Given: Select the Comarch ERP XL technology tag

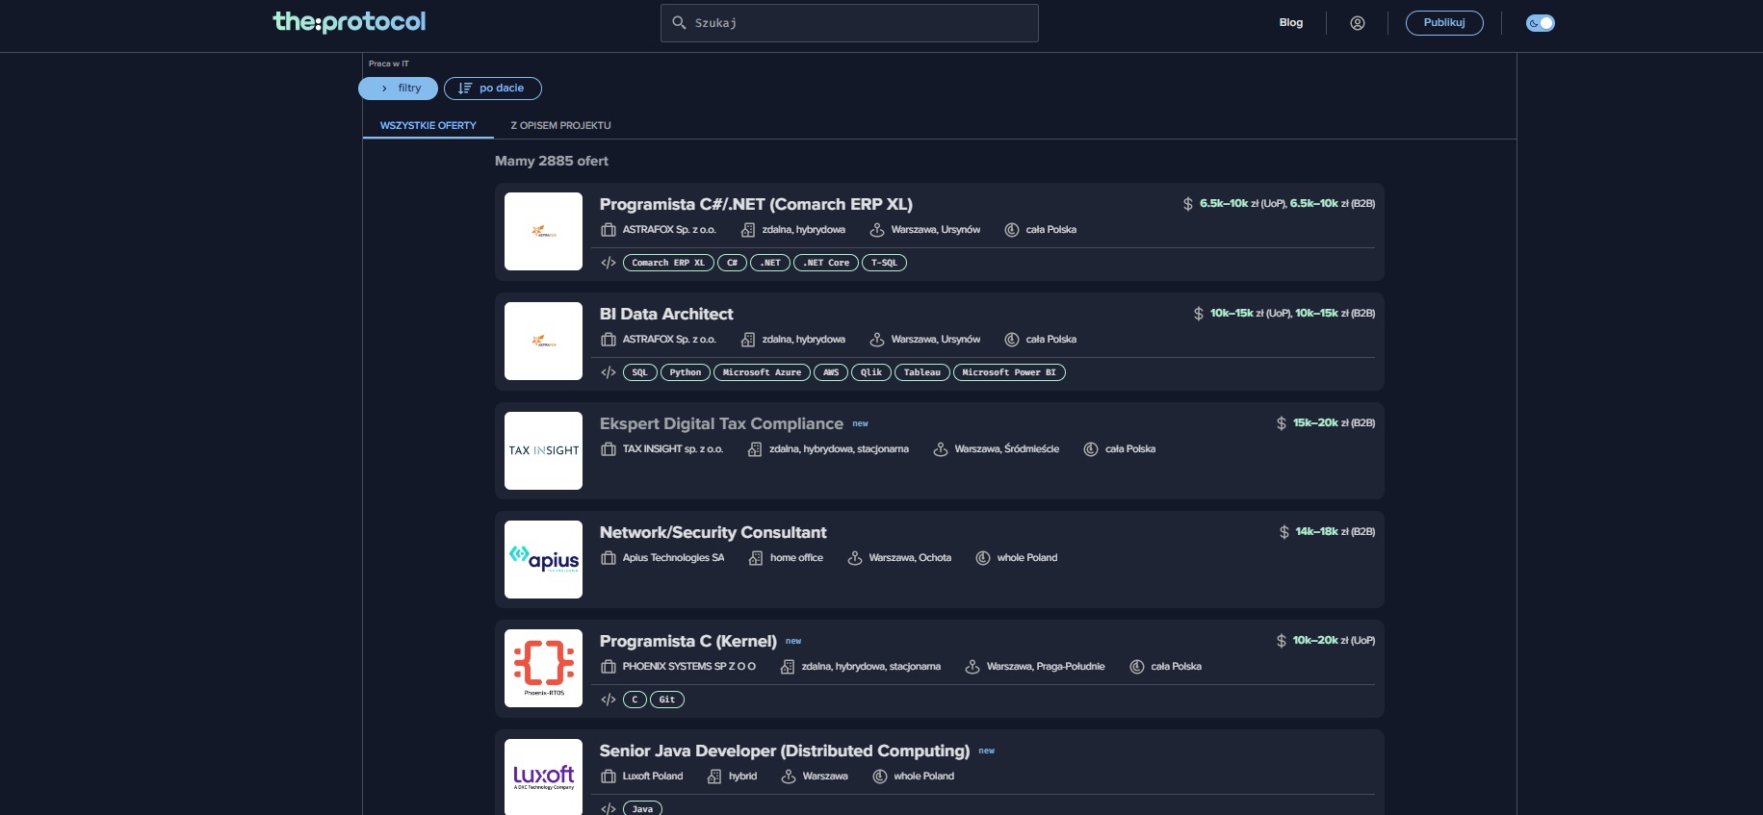Looking at the screenshot, I should point(668,263).
